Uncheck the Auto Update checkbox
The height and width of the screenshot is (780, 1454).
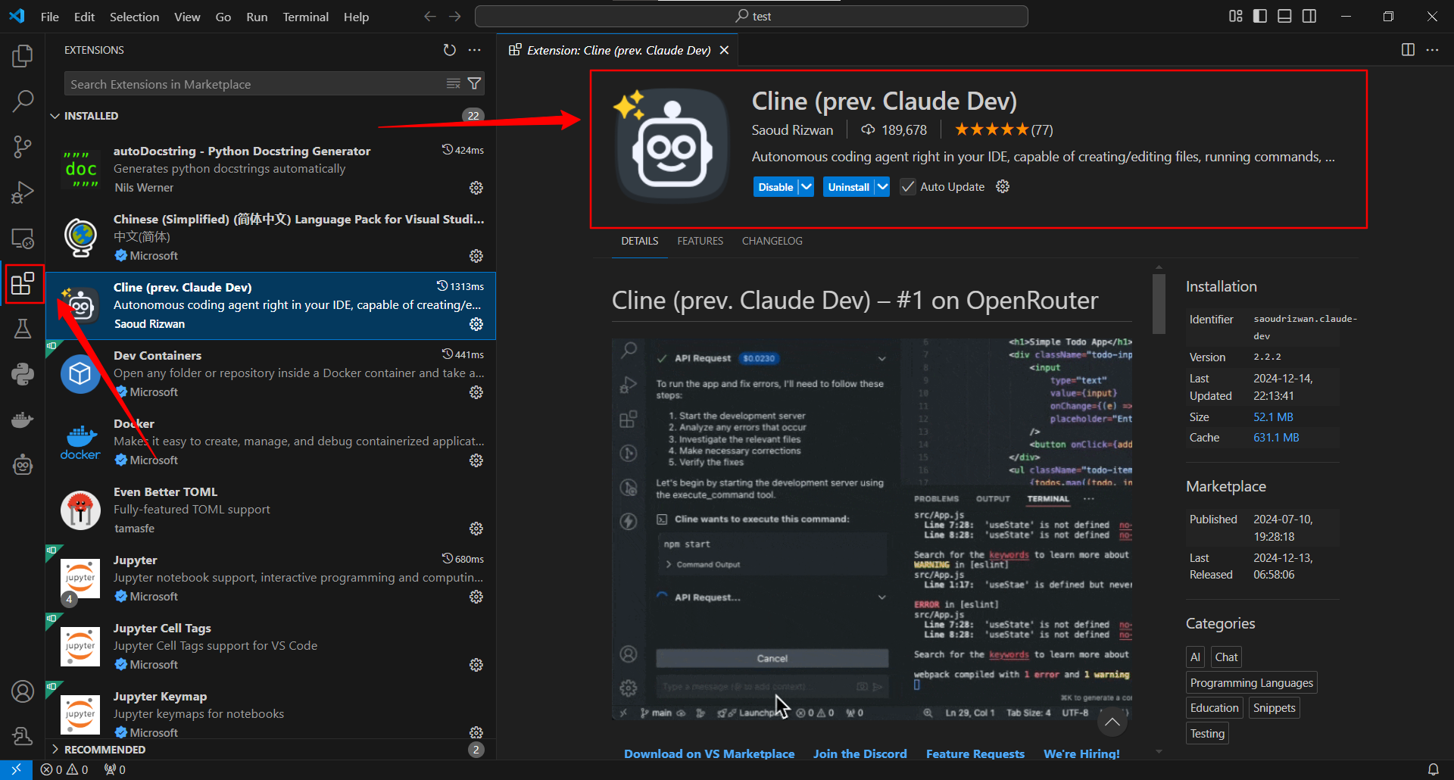click(x=906, y=186)
